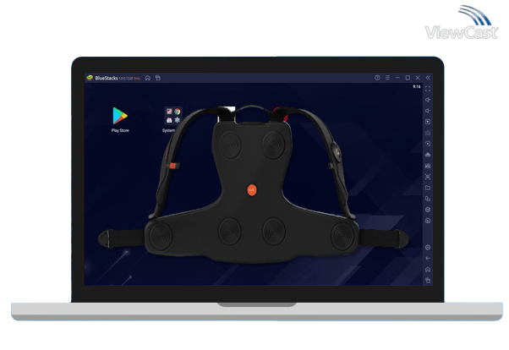Viewport: 509px width, 350px height.
Task: Close the BlueStacks window
Action: pyautogui.click(x=418, y=78)
